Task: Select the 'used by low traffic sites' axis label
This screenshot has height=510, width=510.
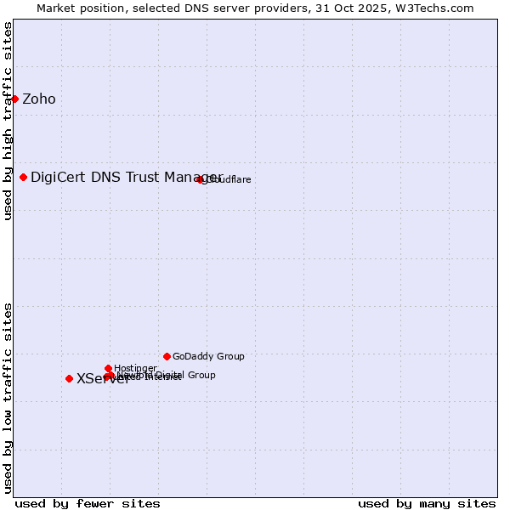Action: (8, 397)
